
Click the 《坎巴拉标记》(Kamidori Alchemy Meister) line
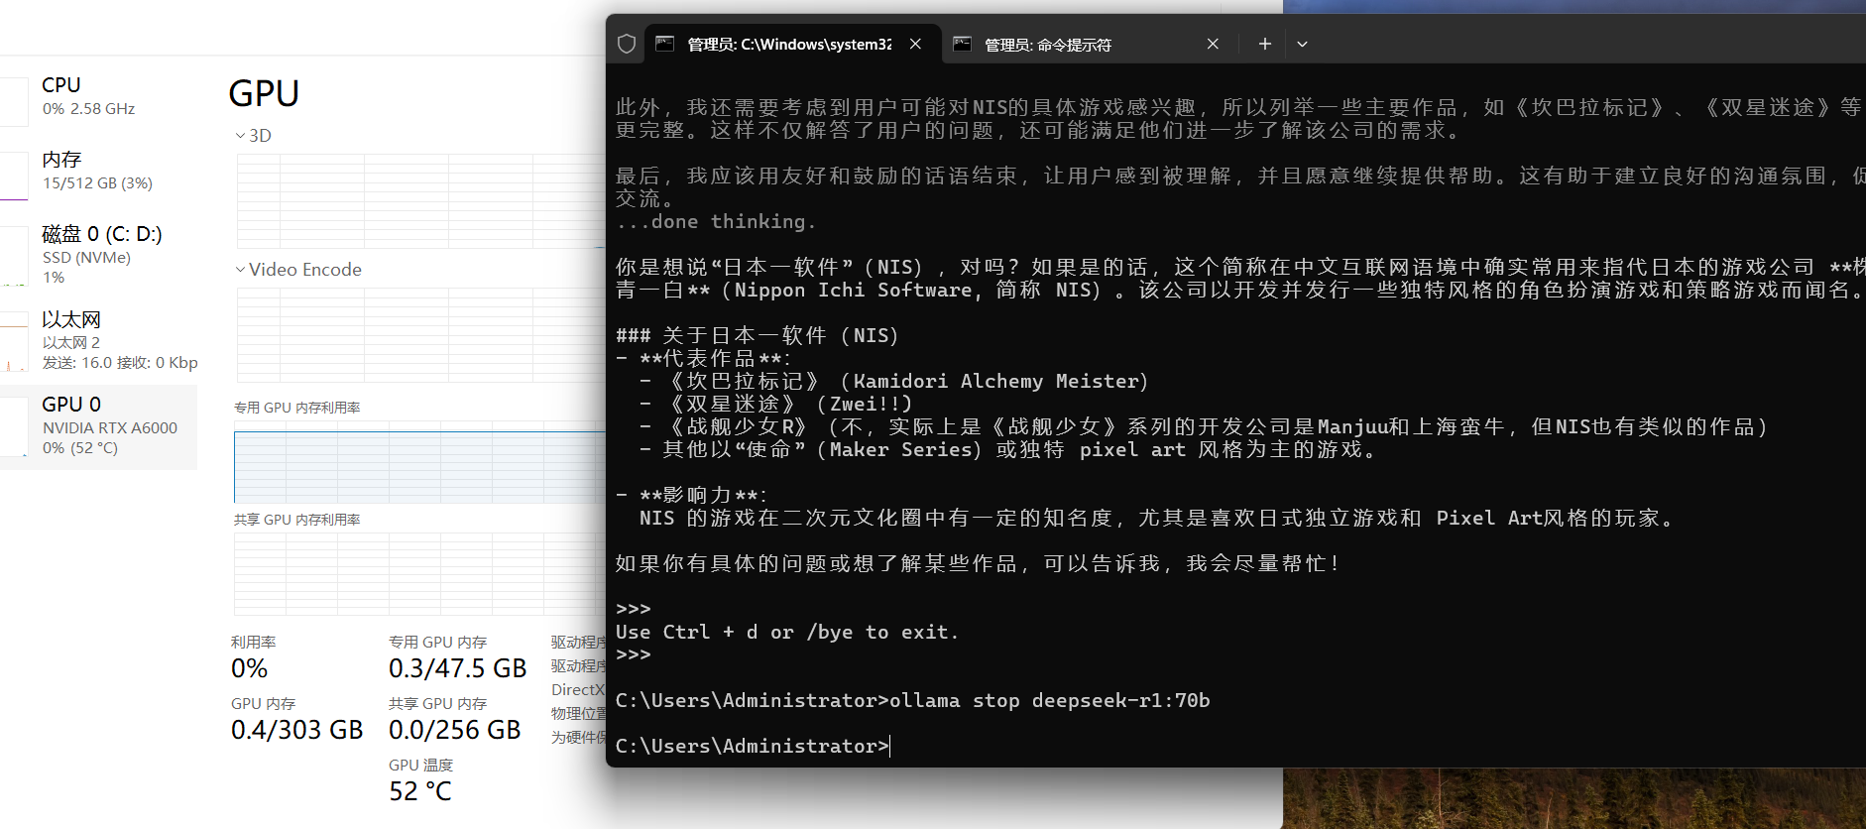pos(893,381)
